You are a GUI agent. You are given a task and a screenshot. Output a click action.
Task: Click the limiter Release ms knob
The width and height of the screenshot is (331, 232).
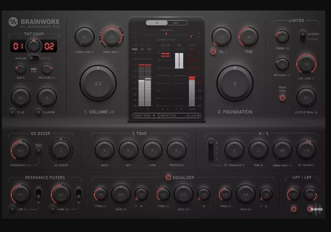pos(282,65)
